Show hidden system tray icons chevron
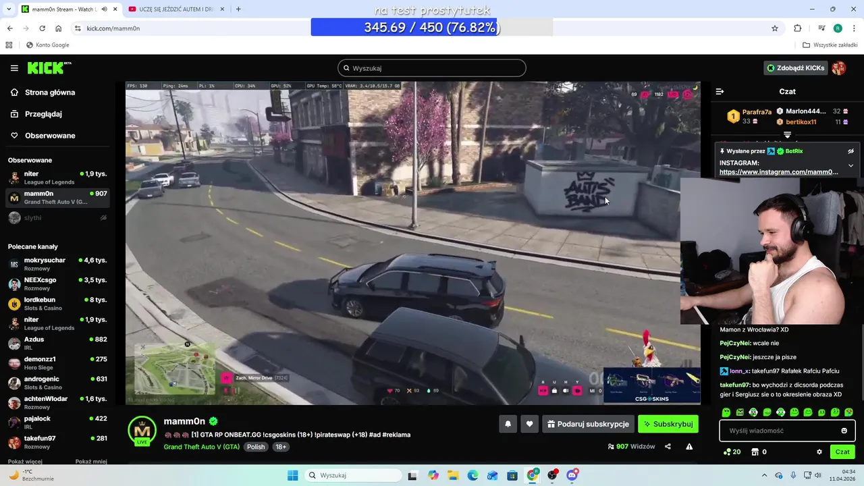This screenshot has height=486, width=864. [765, 475]
